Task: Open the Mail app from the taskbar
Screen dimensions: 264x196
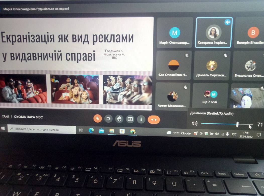Action: coord(102,131)
